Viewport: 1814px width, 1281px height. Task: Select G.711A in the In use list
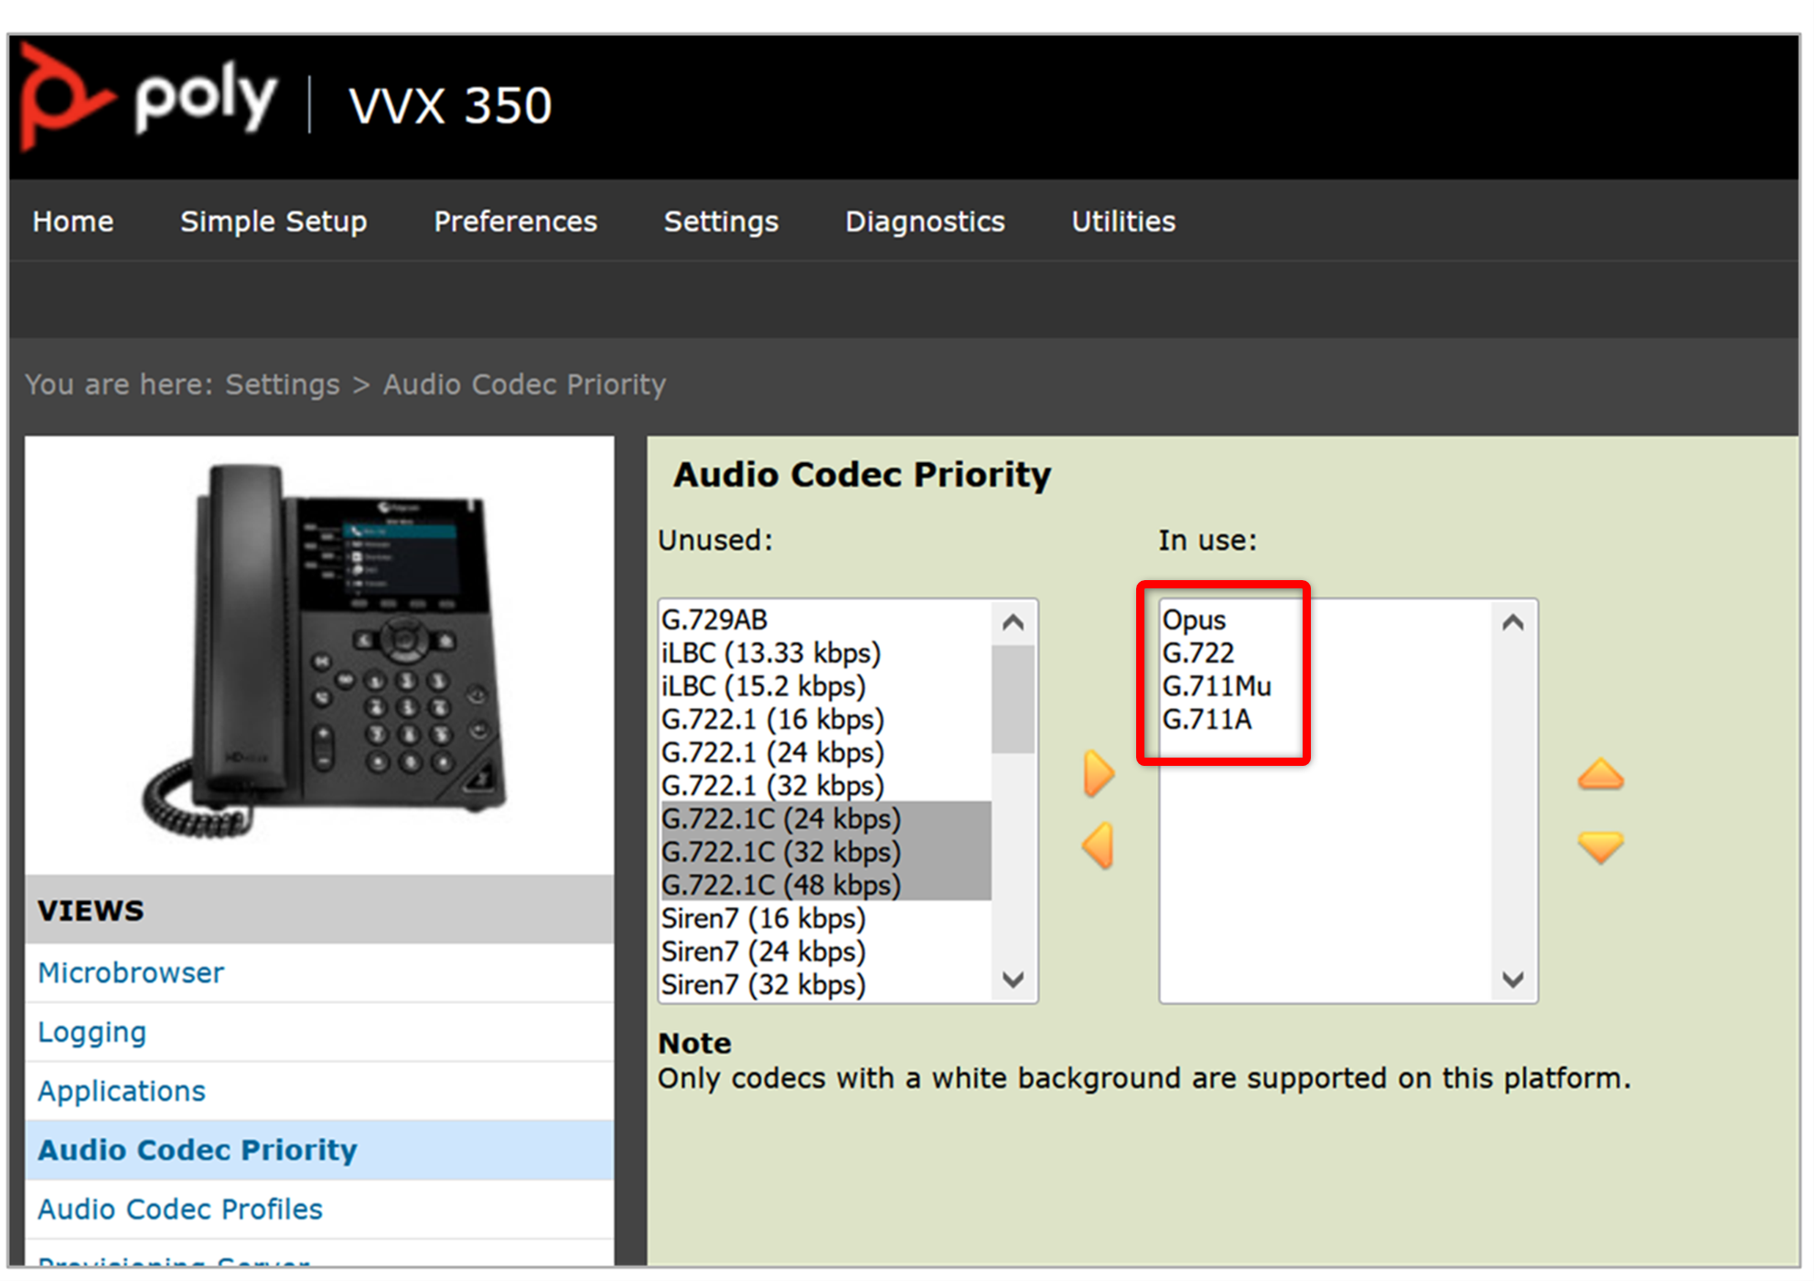[x=1326, y=719]
